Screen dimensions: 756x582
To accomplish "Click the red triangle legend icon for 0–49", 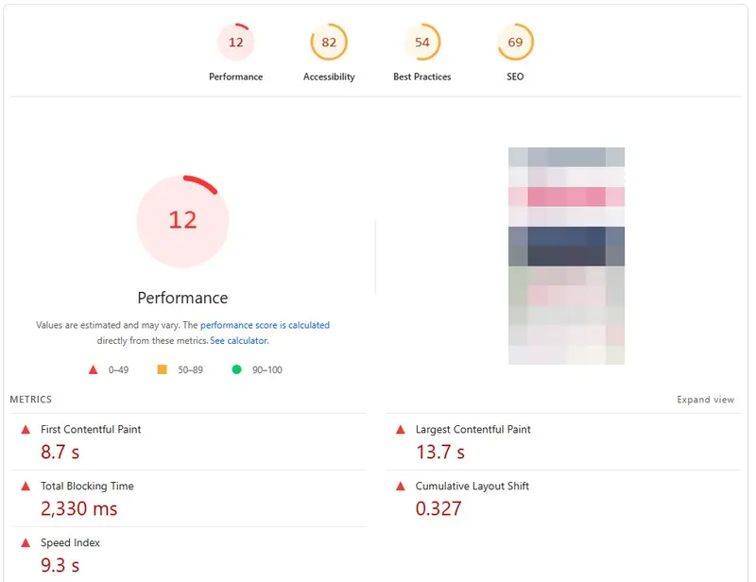I will (93, 369).
